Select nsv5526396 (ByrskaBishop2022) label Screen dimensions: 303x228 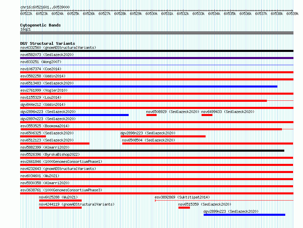coord(50,154)
